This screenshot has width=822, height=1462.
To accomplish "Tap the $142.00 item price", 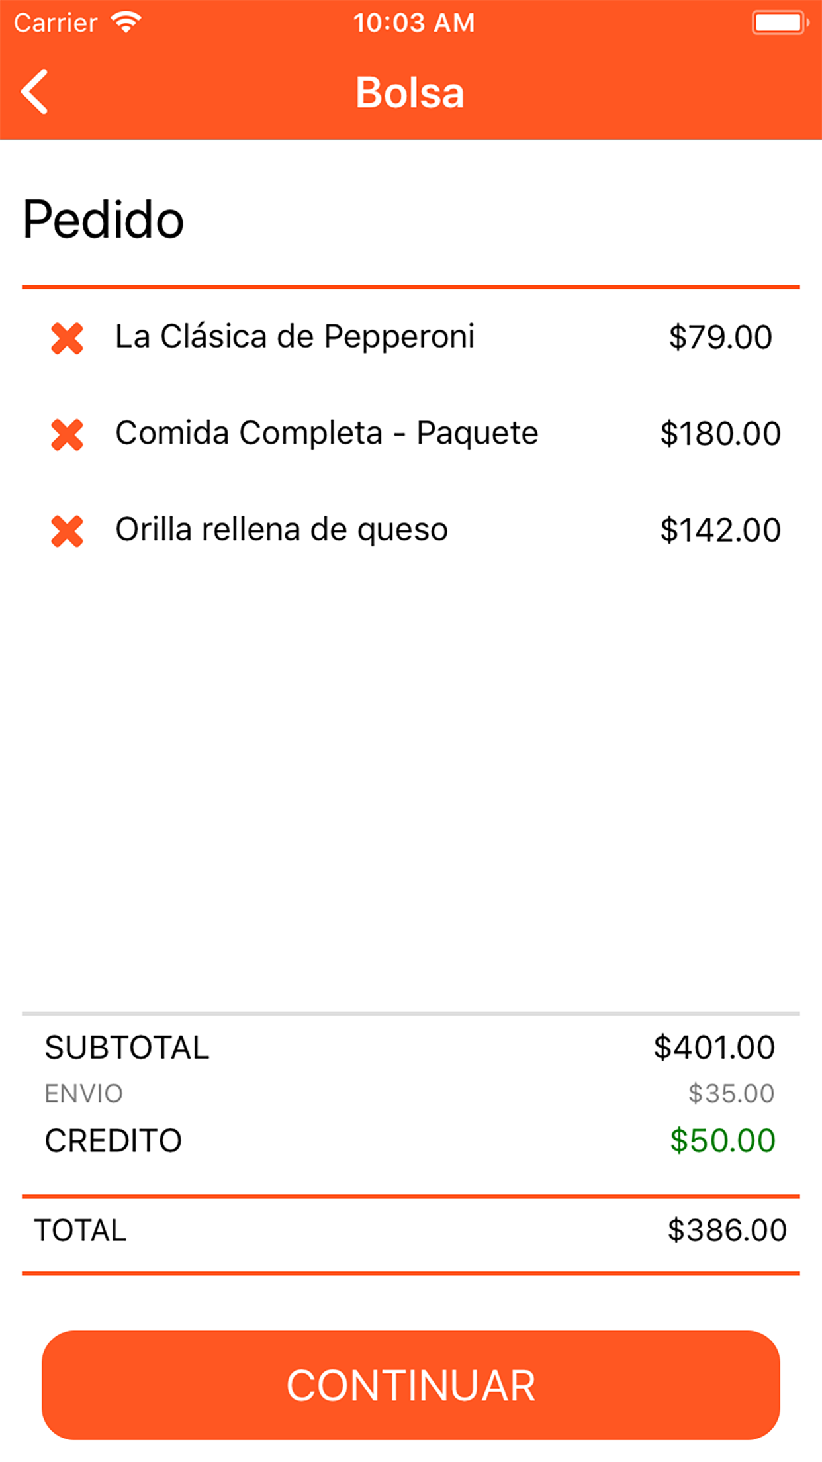I will 720,530.
